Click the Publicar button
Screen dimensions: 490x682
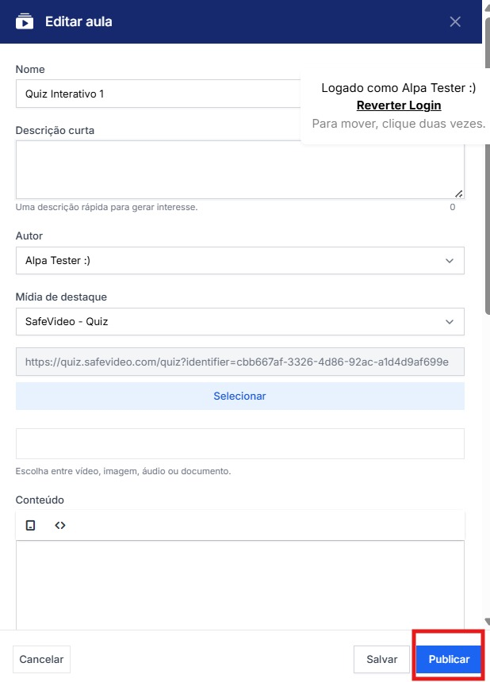[449, 659]
